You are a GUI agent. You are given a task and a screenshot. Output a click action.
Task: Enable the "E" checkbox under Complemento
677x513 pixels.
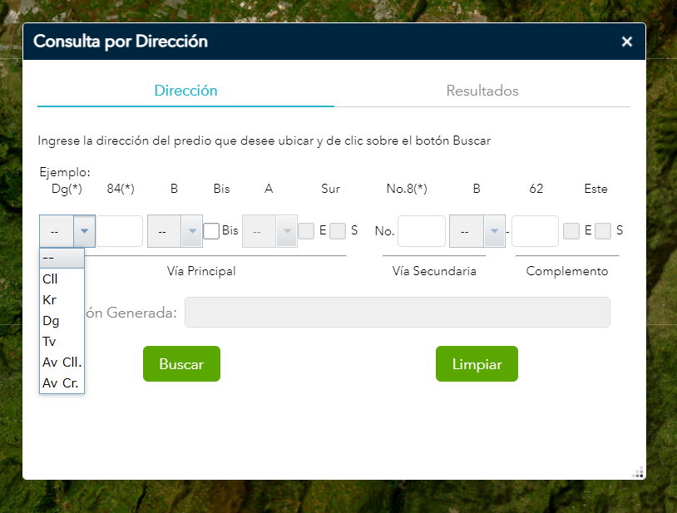point(571,231)
